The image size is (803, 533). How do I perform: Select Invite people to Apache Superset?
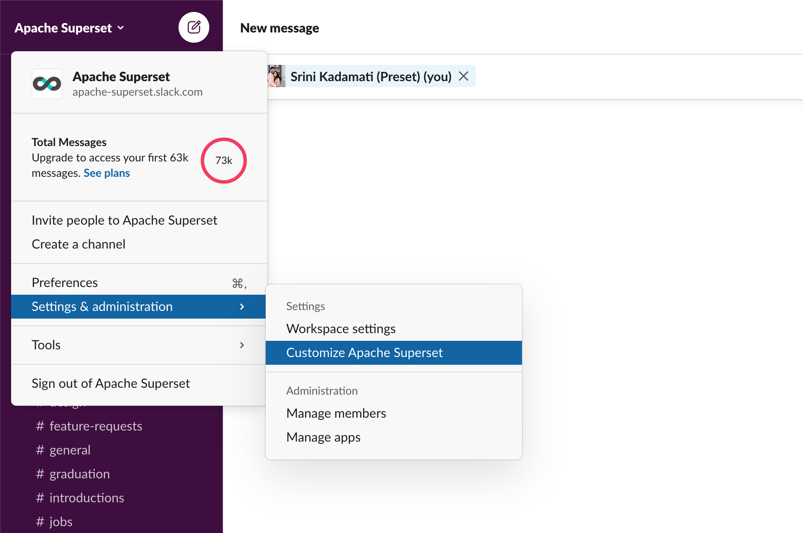coord(124,220)
